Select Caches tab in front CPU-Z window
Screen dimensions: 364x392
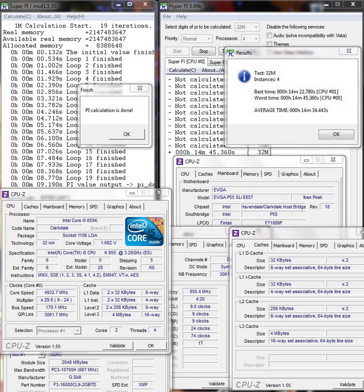[31, 207]
